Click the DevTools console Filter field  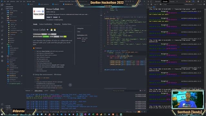click(173, 4)
